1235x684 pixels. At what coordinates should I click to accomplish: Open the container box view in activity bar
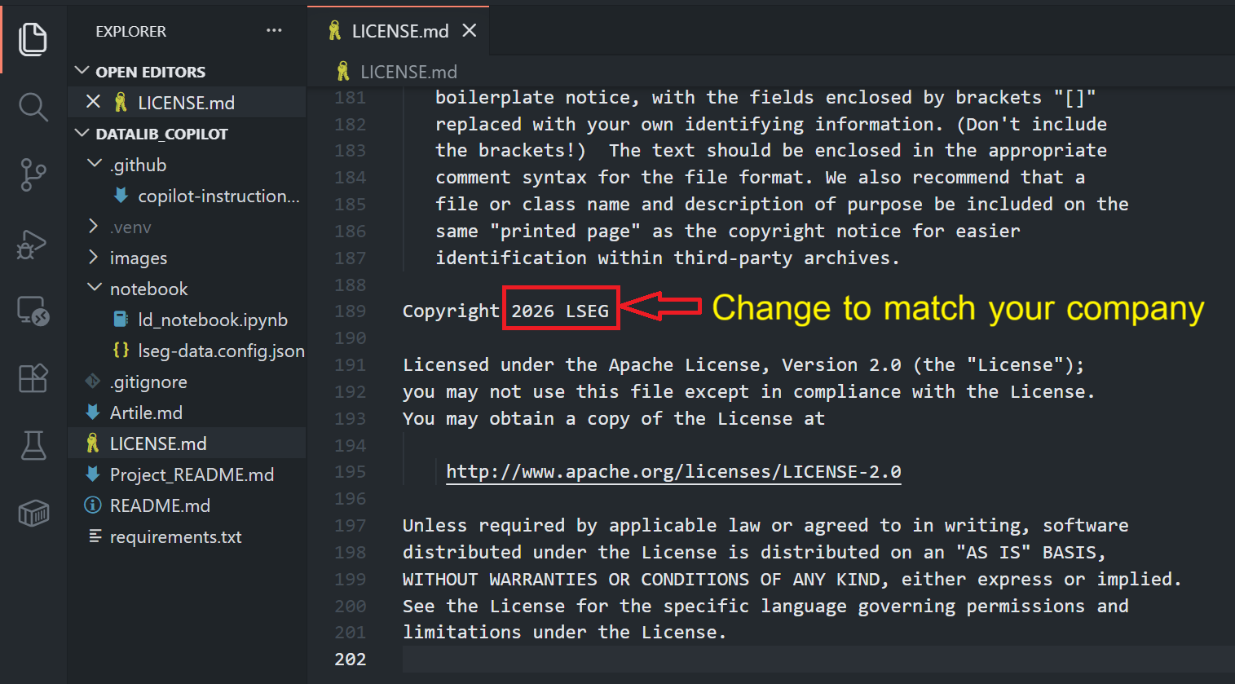[x=33, y=514]
